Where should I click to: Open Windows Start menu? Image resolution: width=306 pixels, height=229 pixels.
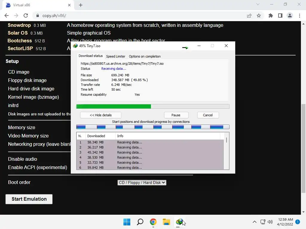tap(127, 222)
